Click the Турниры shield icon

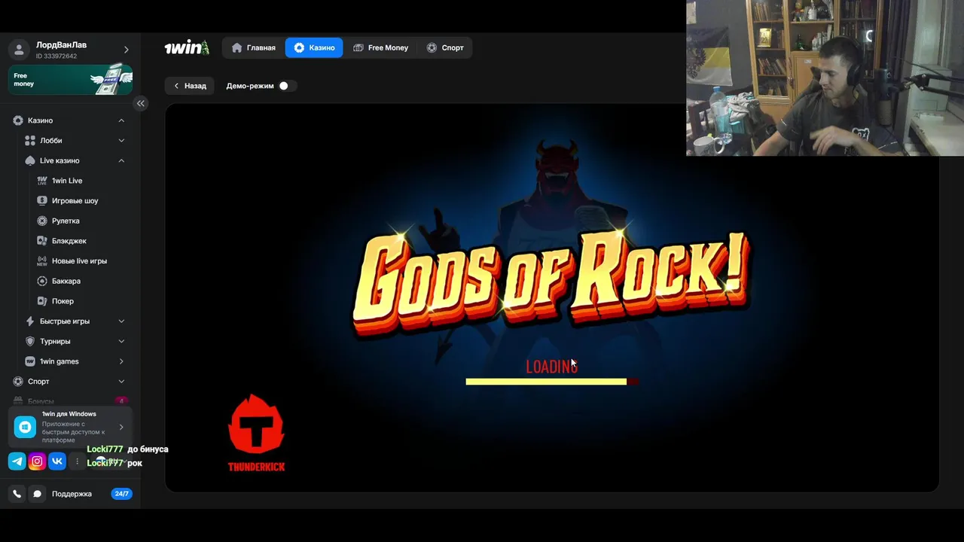click(30, 341)
